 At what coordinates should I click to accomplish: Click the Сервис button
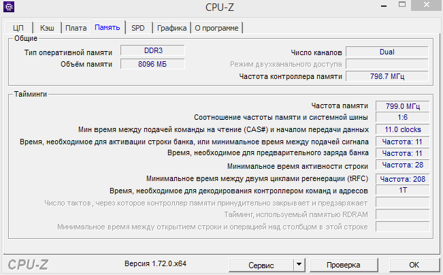click(261, 265)
